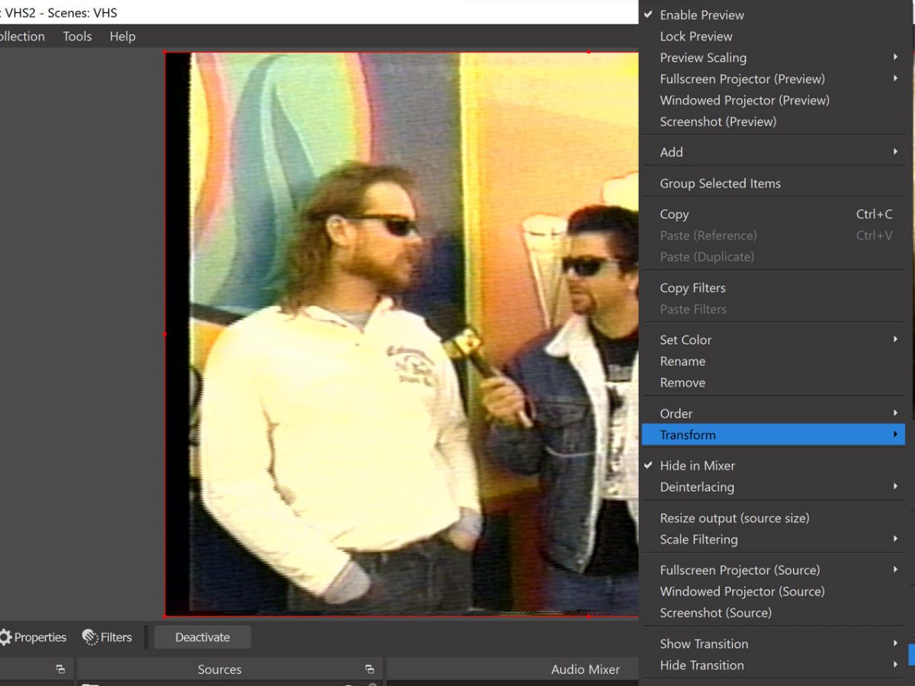Image resolution: width=915 pixels, height=686 pixels.
Task: Open the Set Color submenu
Action: [685, 340]
